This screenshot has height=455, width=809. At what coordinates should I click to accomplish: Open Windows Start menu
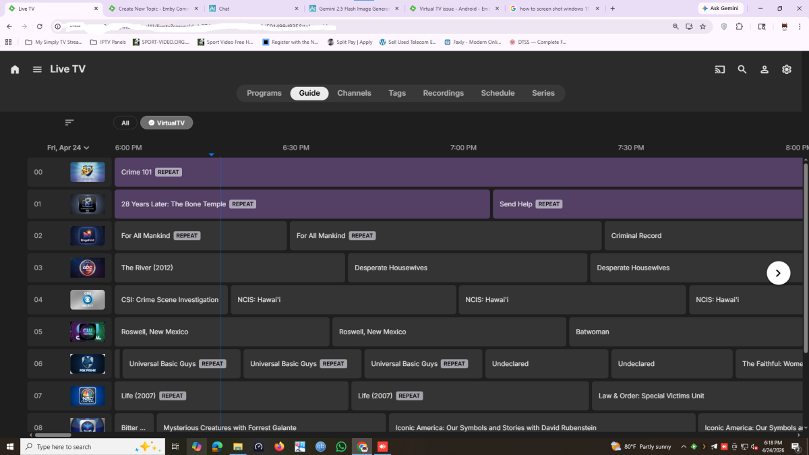coord(10,446)
